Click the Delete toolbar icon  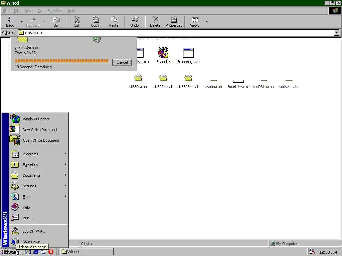[155, 19]
